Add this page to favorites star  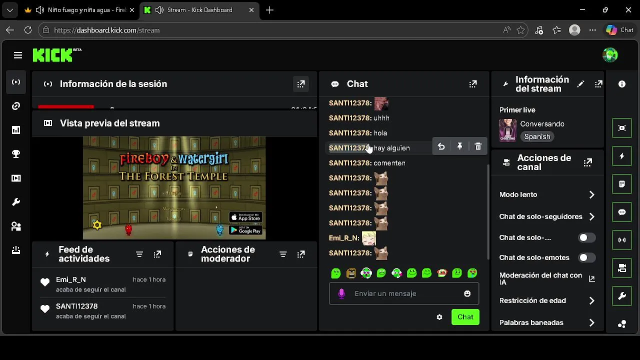pos(520,30)
